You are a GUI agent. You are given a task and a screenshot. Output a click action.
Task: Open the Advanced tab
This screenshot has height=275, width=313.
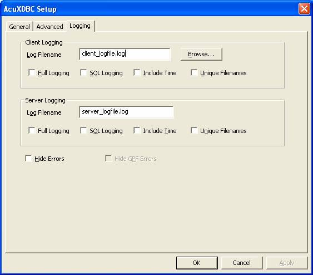49,27
